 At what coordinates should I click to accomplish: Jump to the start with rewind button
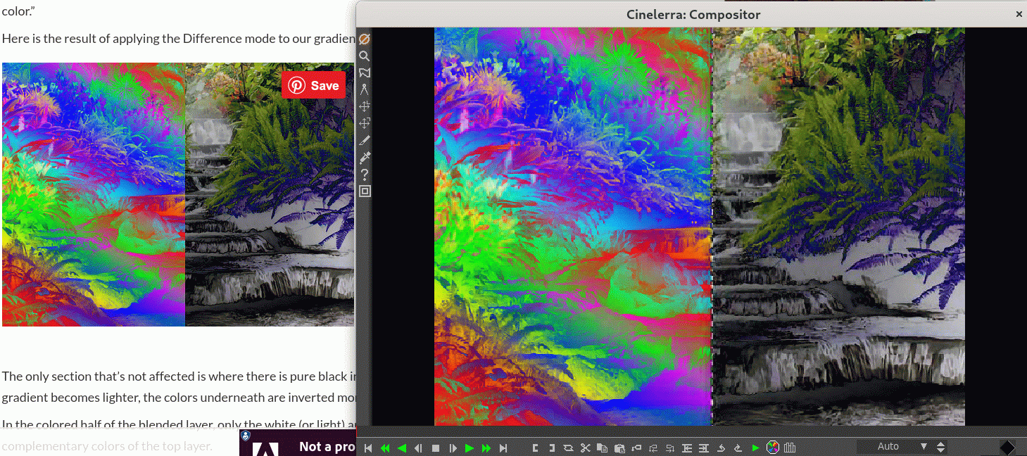tap(368, 448)
